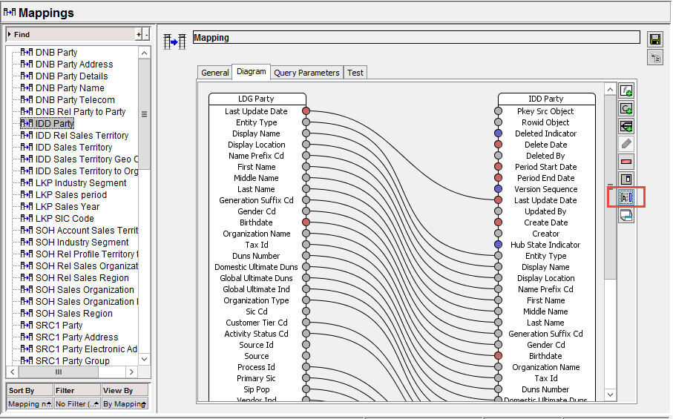Switch to the Test tab
Viewport: 673px width, 419px height.
355,73
